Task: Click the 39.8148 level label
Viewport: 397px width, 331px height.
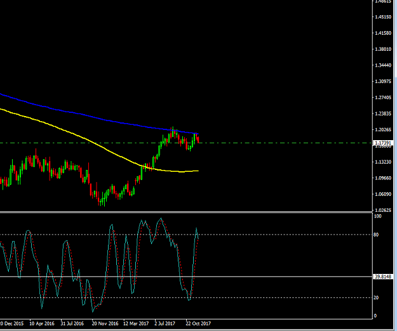Action: coord(383,276)
